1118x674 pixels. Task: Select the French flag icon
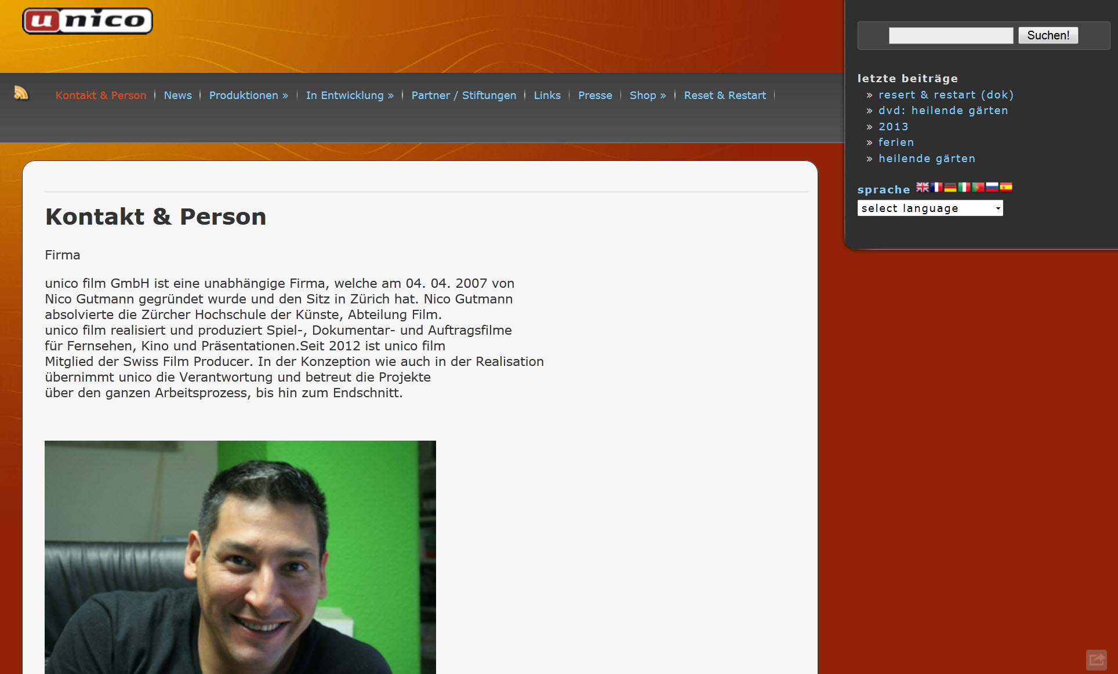coord(936,187)
